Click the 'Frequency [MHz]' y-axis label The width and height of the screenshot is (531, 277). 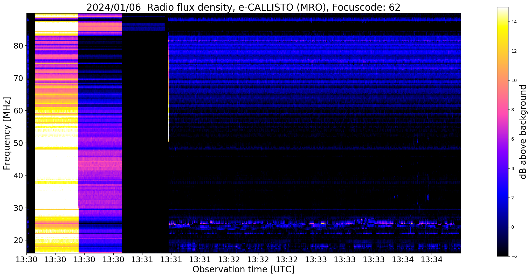(7, 133)
